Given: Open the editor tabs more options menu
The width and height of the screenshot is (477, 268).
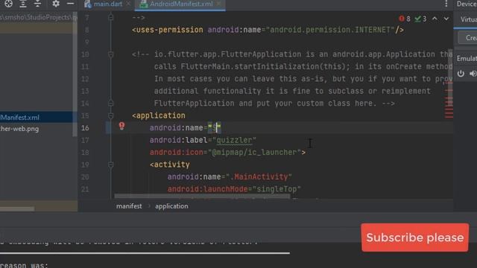Looking at the screenshot, I should pos(446,4).
